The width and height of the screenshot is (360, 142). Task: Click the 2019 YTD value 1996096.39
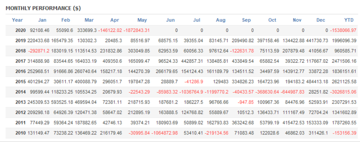pos(344,41)
